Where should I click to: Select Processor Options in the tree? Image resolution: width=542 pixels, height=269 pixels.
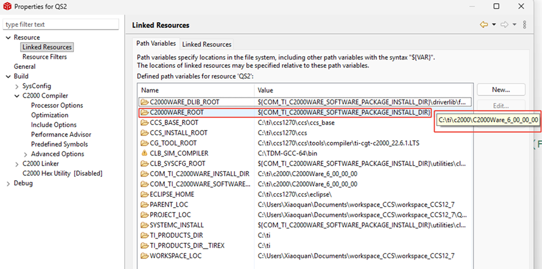pos(57,106)
